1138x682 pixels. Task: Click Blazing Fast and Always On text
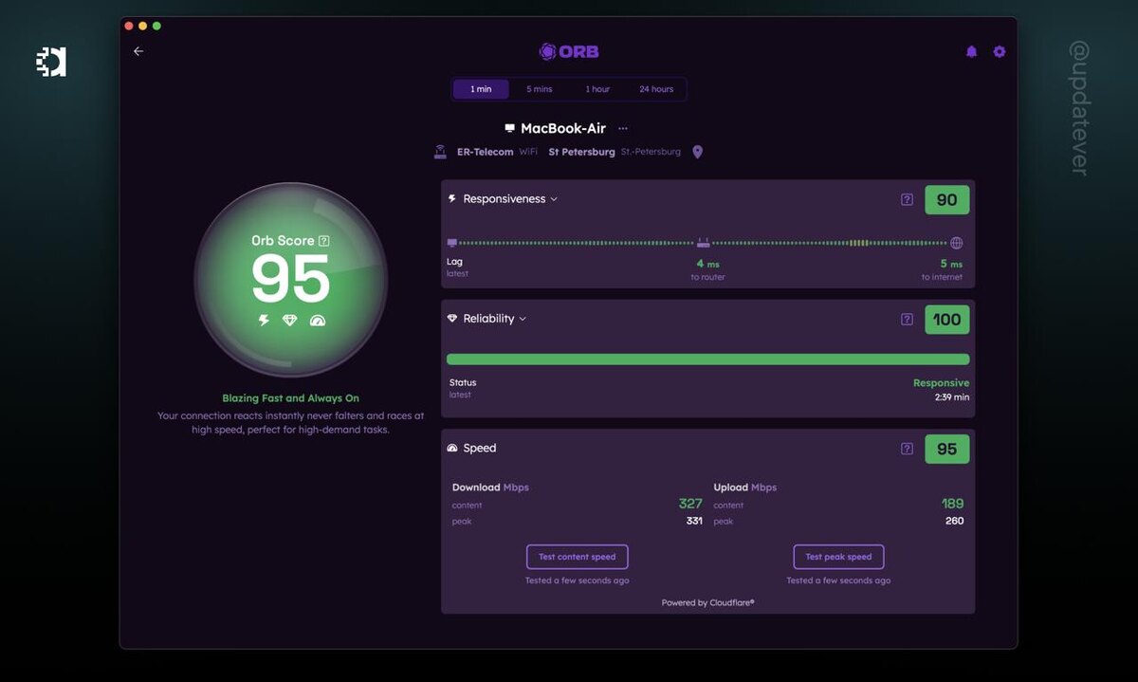[290, 398]
